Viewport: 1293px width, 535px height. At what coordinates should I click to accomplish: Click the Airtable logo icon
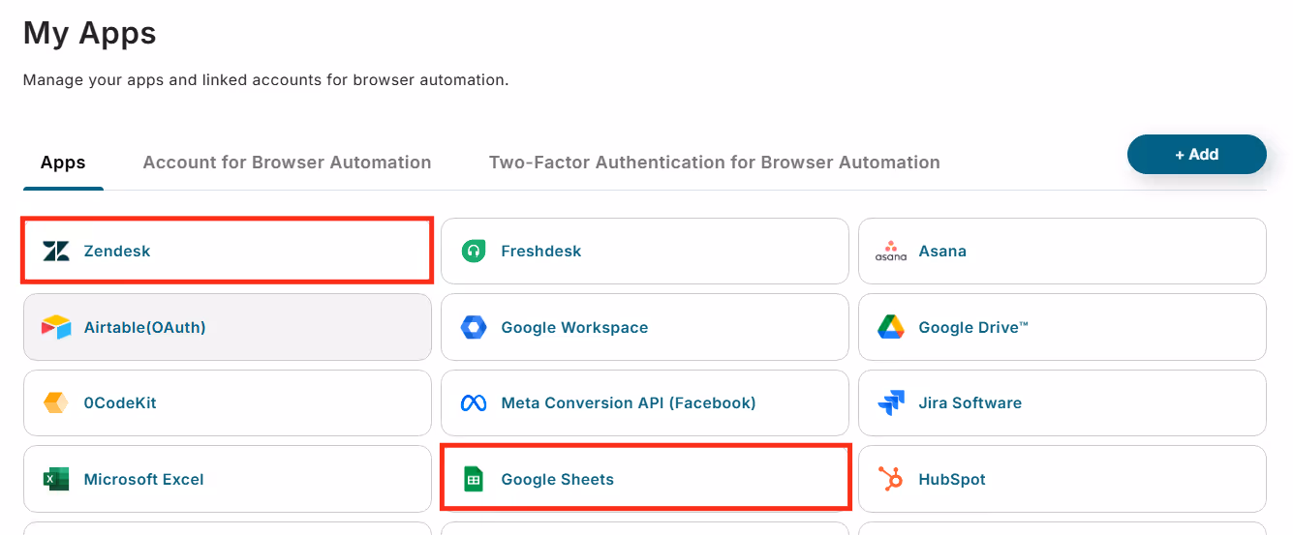pyautogui.click(x=56, y=327)
